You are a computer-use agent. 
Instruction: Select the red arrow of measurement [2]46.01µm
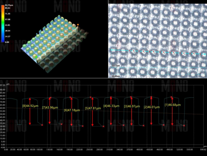point(151,111)
